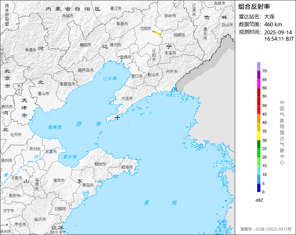Click the lavender top swatch above 70

pyautogui.click(x=259, y=66)
